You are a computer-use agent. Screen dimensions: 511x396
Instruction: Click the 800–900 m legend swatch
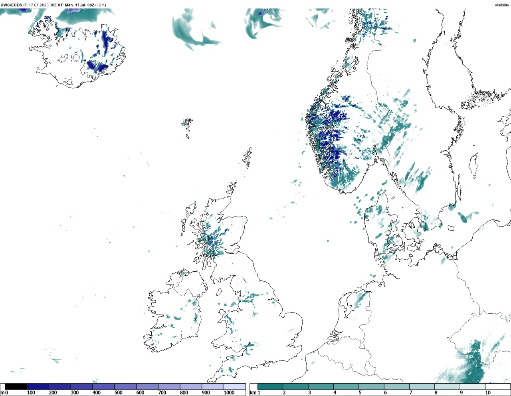191,386
